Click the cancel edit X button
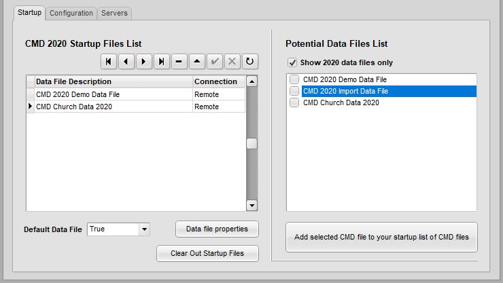Screen dimensions: 503x283 232,62
